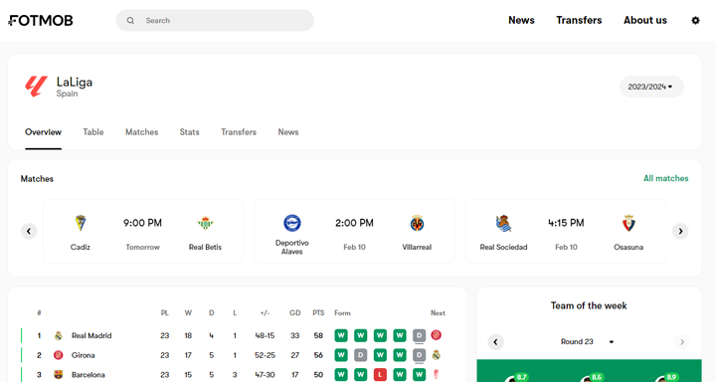Open the Round 23 dropdown

pos(588,342)
